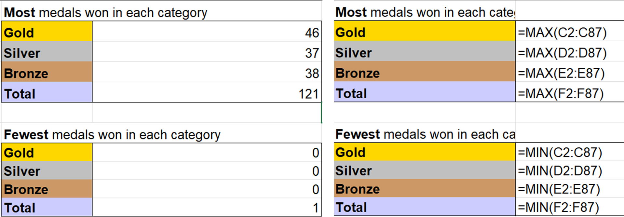Select the gray Silver label in left Fewest table
The image size is (624, 217).
coord(47,170)
